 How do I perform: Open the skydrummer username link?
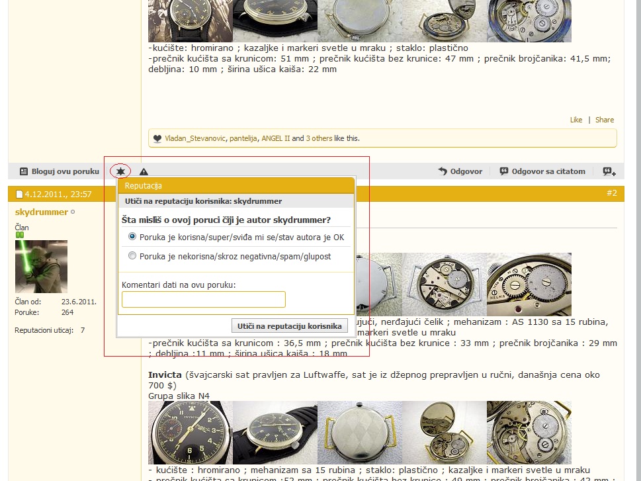pos(41,212)
